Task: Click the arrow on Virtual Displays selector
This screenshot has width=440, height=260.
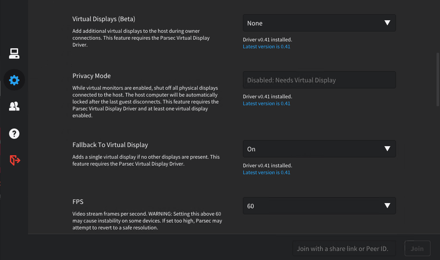Action: (387, 23)
